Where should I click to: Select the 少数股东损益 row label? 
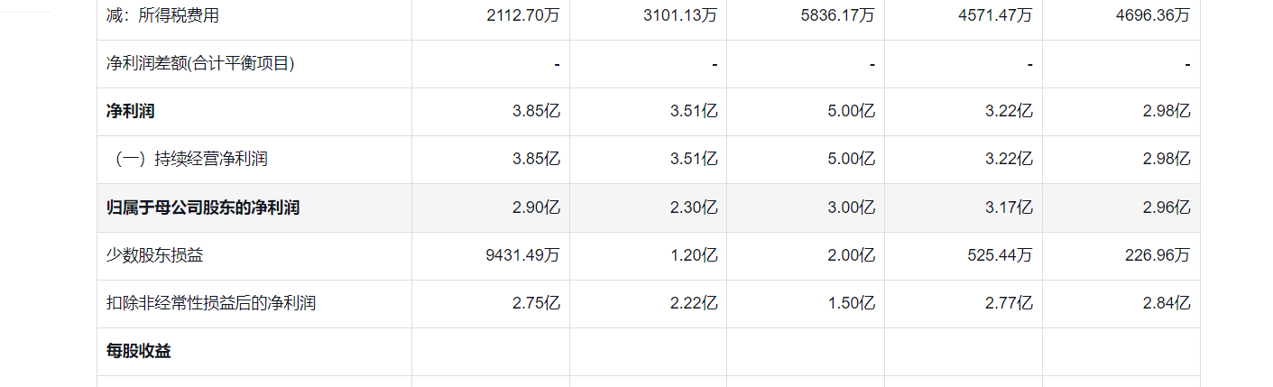[x=154, y=255]
